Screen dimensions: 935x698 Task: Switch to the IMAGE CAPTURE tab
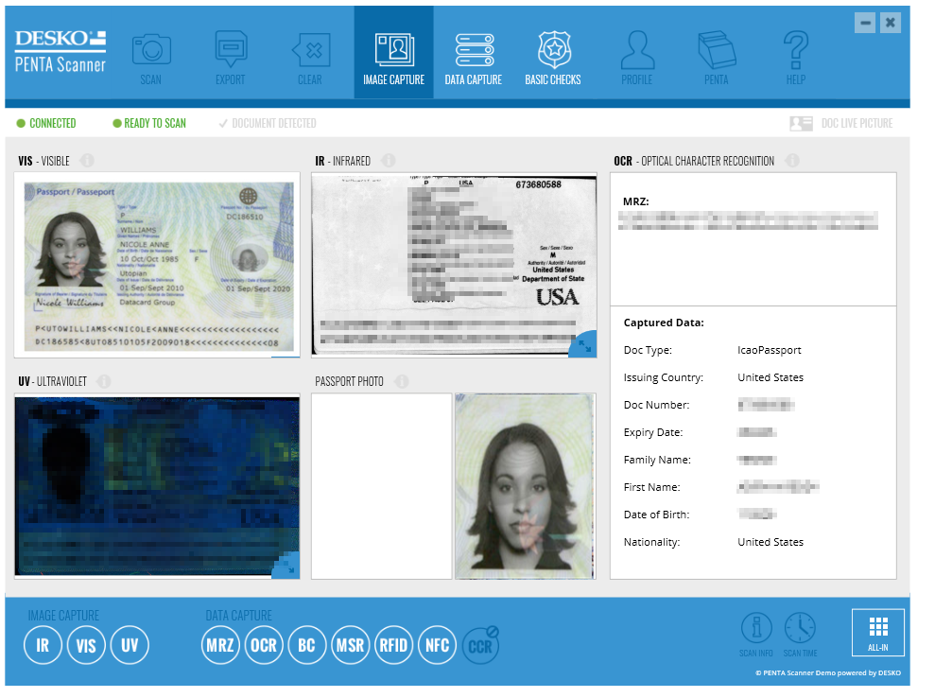click(x=393, y=52)
